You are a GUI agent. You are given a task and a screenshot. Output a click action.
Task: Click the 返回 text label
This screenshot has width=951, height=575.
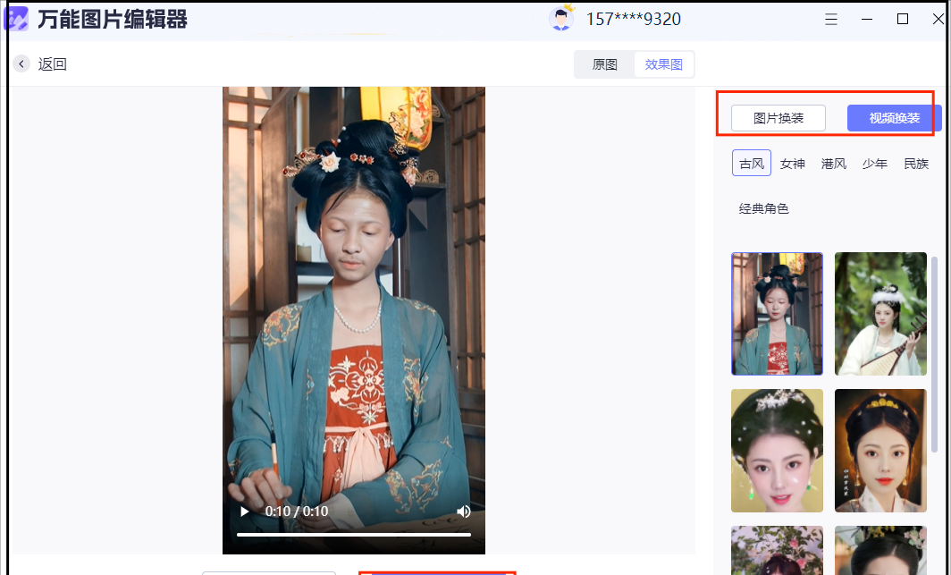tap(52, 64)
